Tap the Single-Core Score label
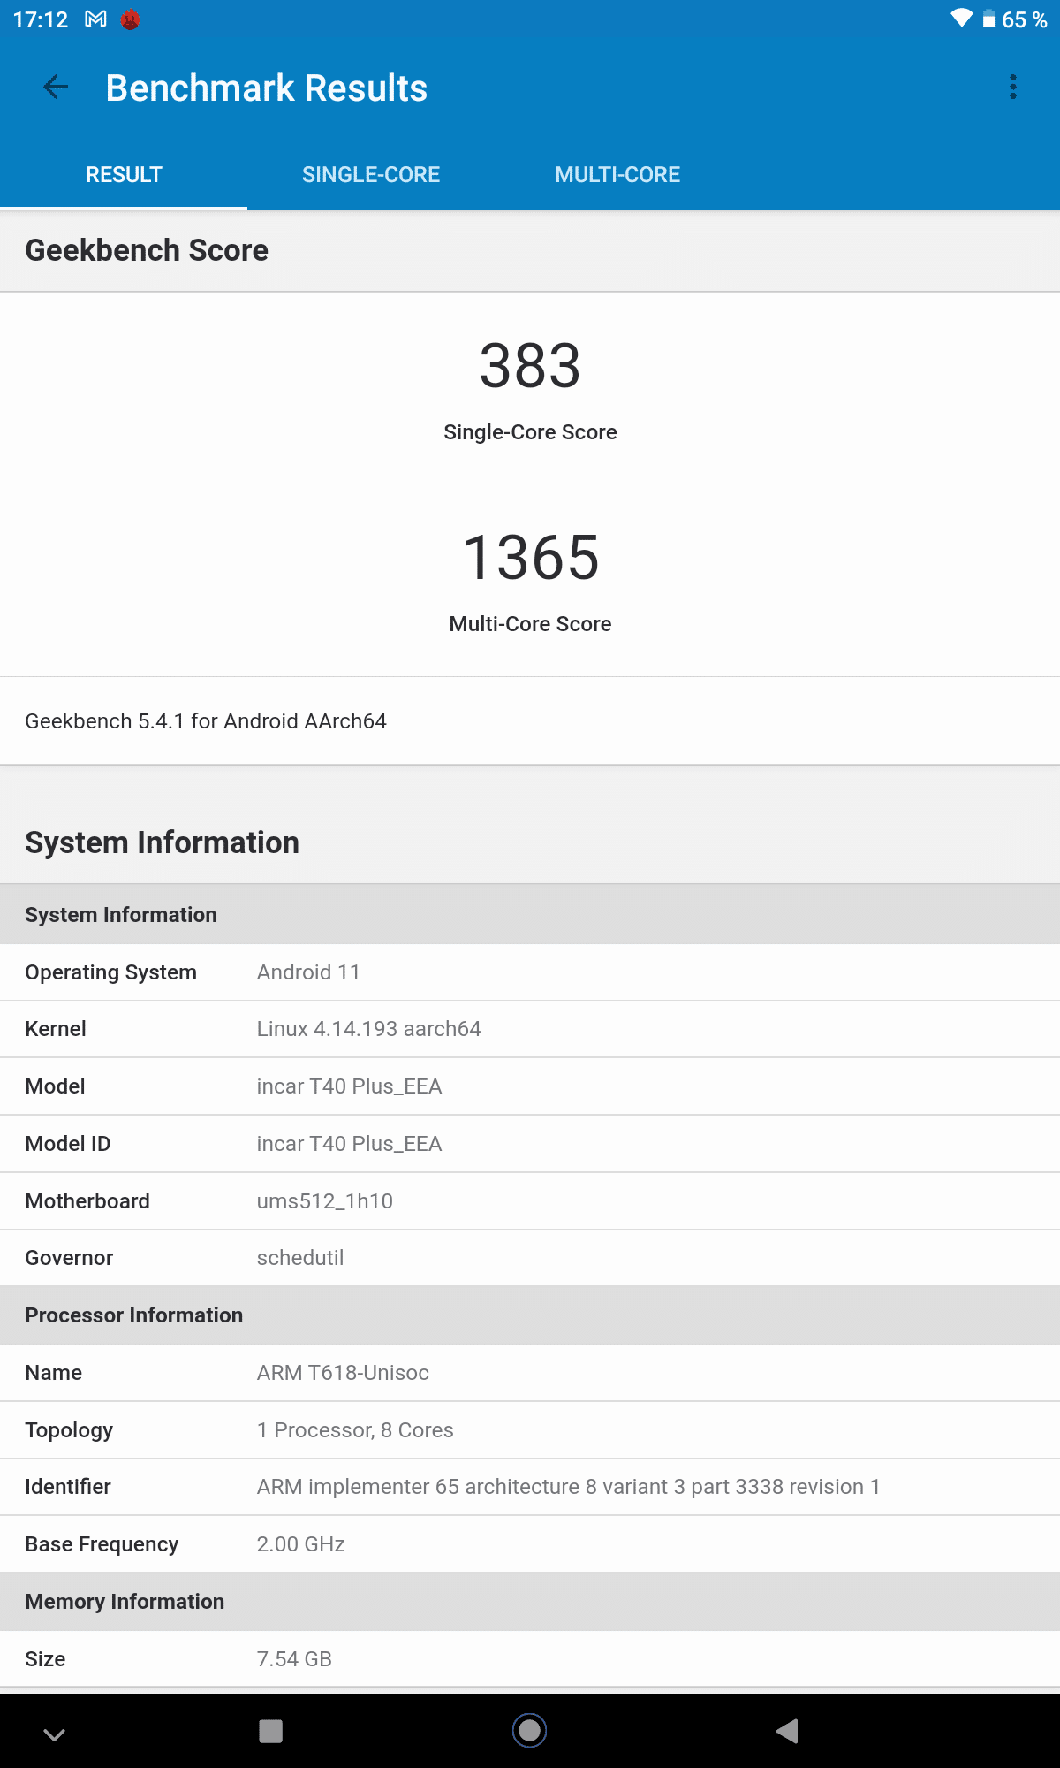The width and height of the screenshot is (1060, 1768). coord(530,432)
